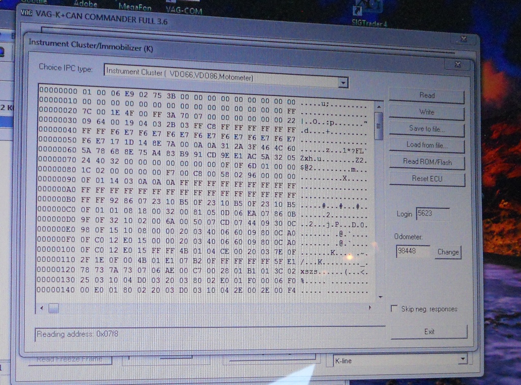Focus the Odometer value field
This screenshot has width=521, height=385.
pos(413,251)
